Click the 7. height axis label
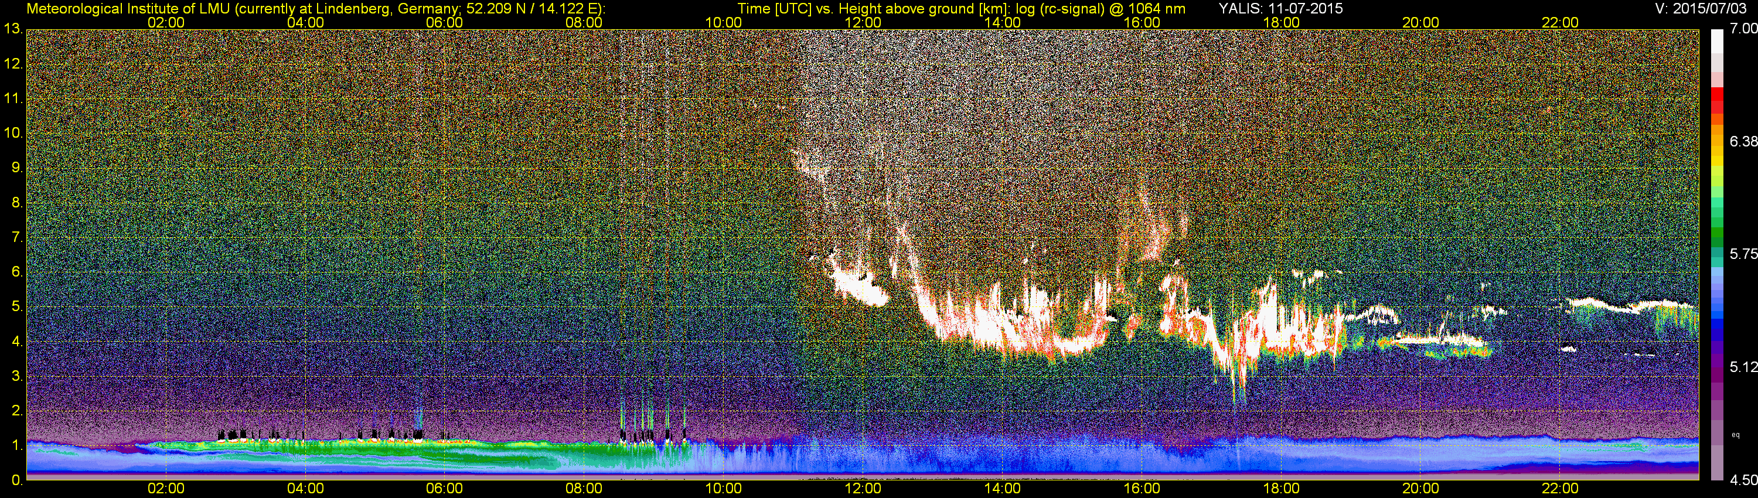1758x498 pixels. [17, 237]
